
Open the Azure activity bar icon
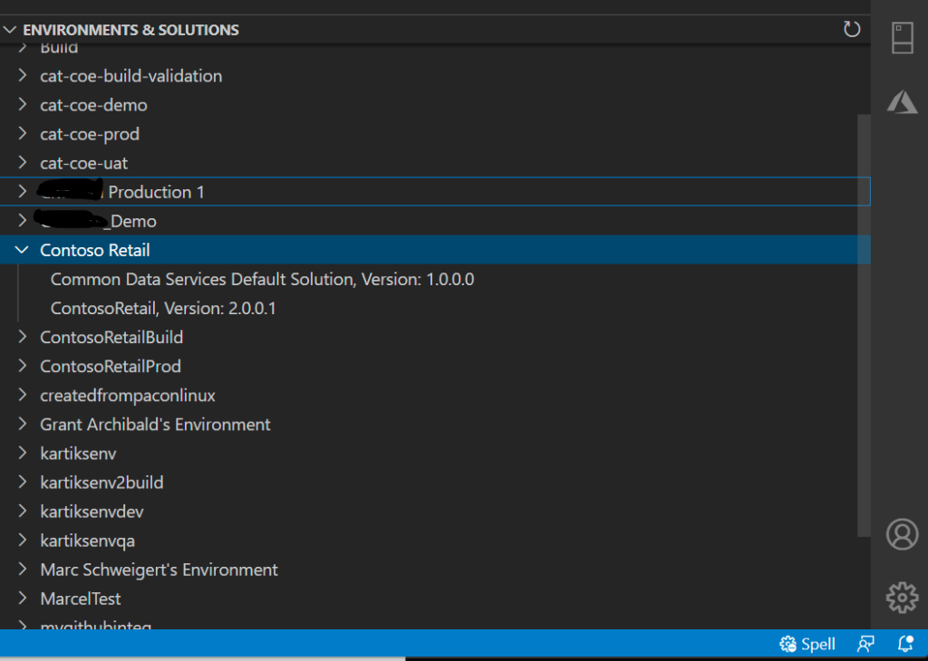902,102
